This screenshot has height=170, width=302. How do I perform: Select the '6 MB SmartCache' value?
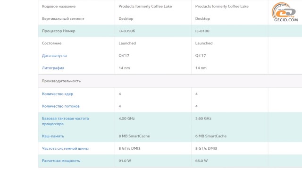[211, 136]
